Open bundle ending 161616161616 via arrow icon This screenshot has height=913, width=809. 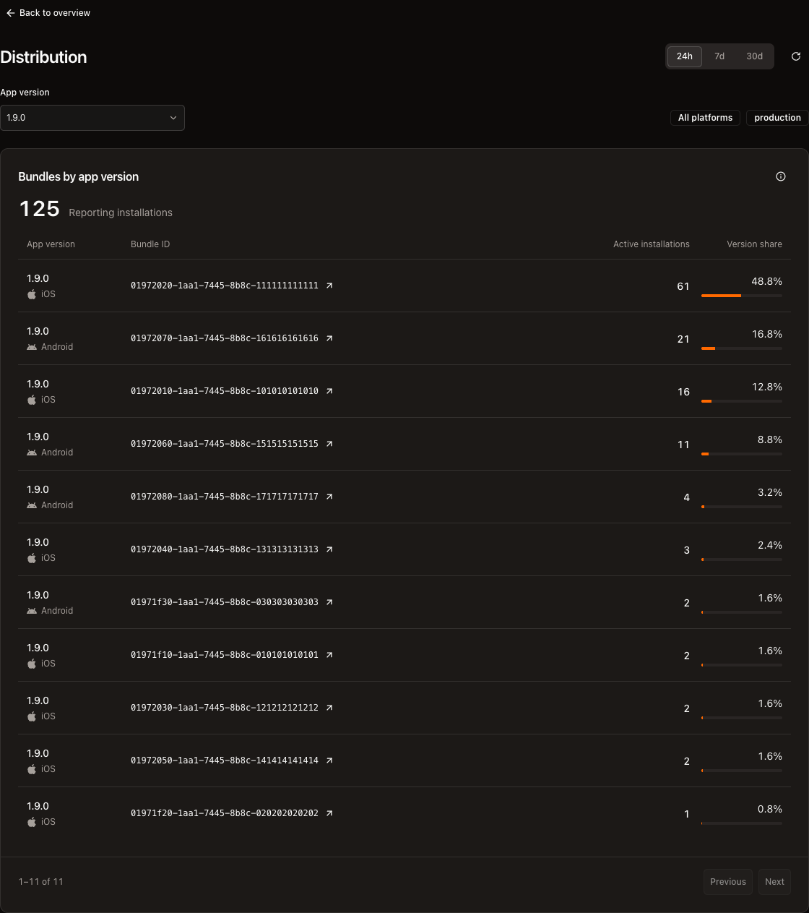coord(329,338)
